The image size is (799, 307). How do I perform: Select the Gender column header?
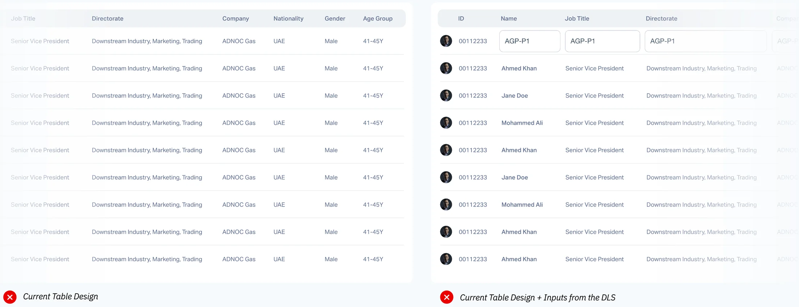pos(335,19)
